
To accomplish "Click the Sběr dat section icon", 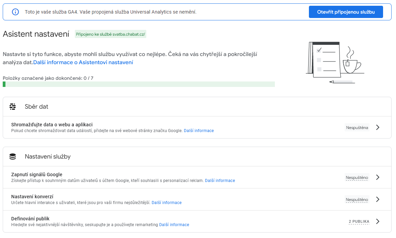I will (13, 107).
